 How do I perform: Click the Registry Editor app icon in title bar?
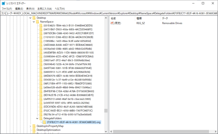(x=3, y=3)
